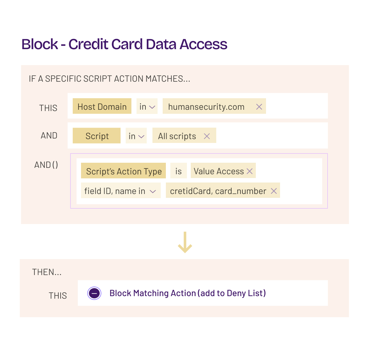This screenshot has height=351, width=370.
Task: Remove the humansecurity.com domain value
Action: pos(259,107)
